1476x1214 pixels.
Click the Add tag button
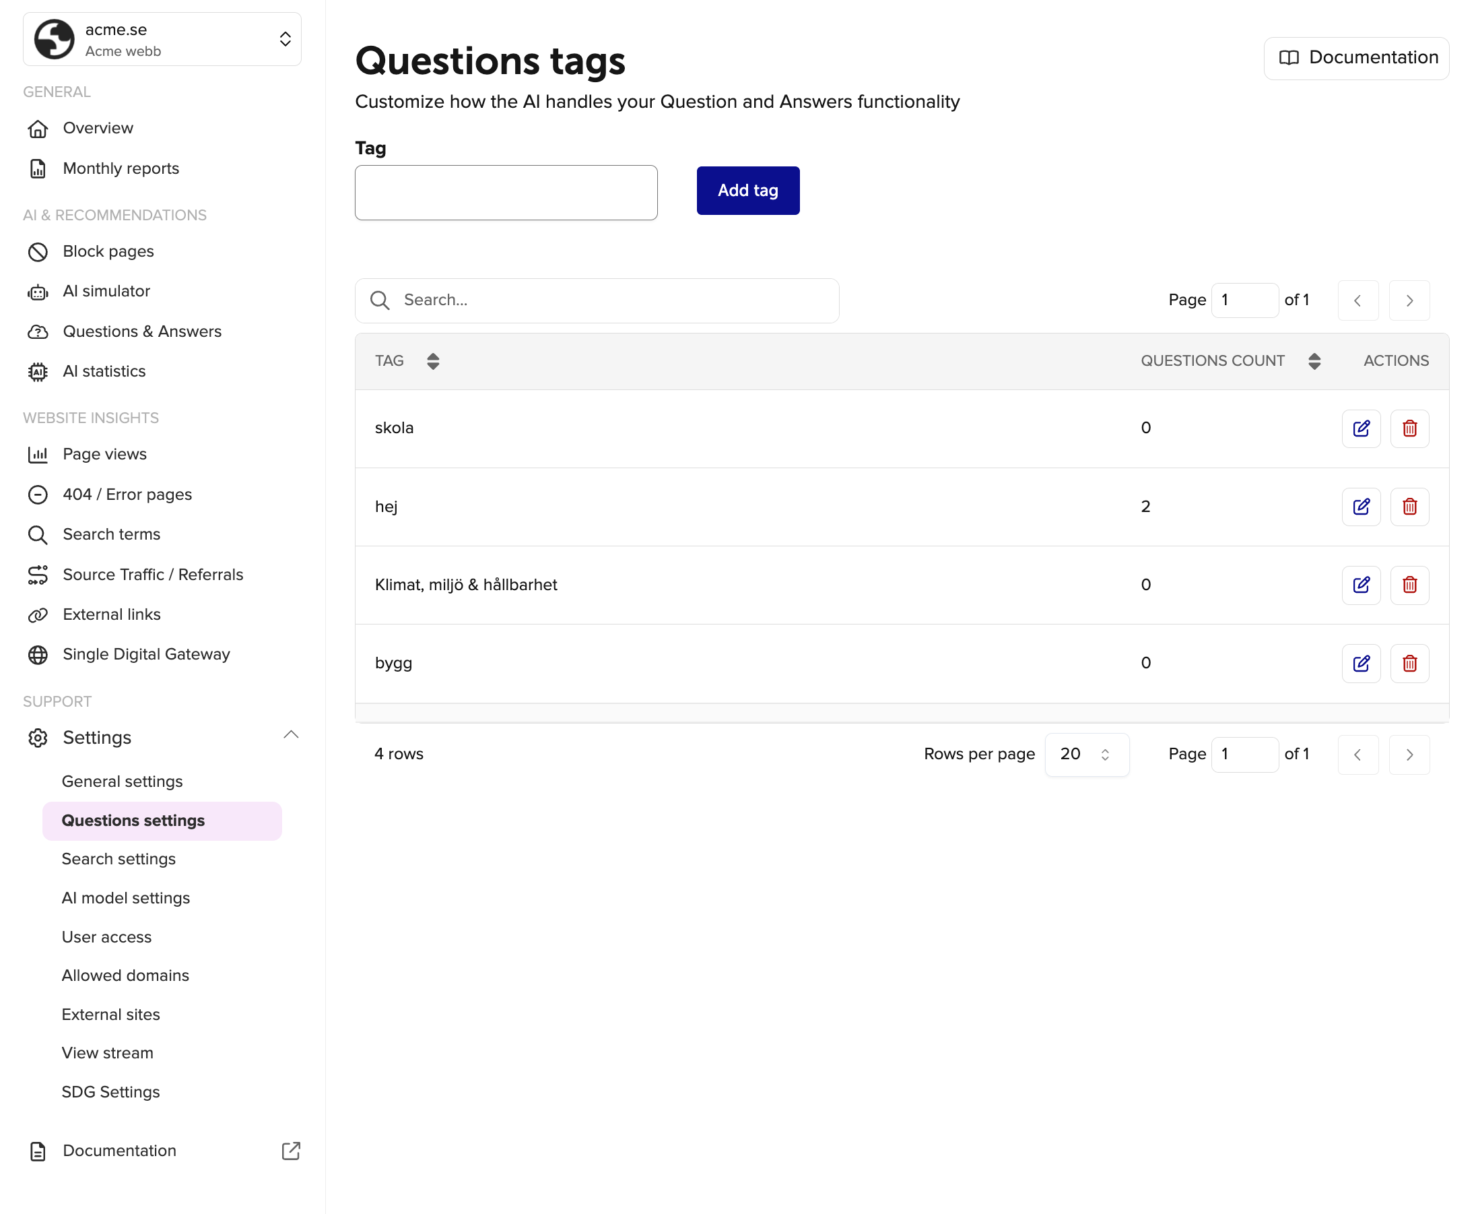point(747,190)
